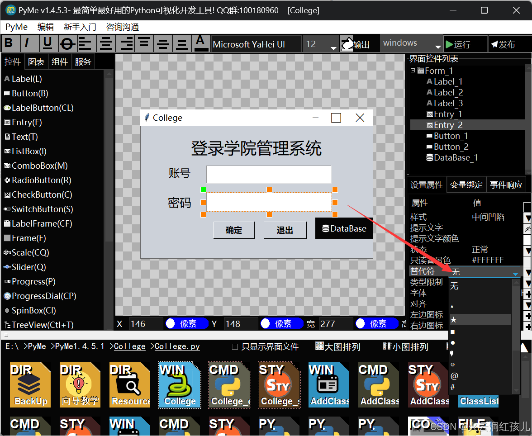The height and width of the screenshot is (436, 532).
Task: Click the X coordinate field showing 146
Action: 146,324
